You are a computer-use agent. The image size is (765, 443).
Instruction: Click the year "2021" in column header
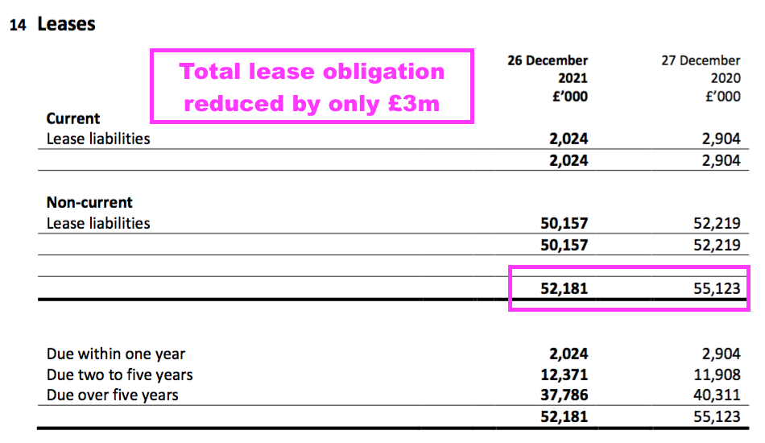coord(573,78)
